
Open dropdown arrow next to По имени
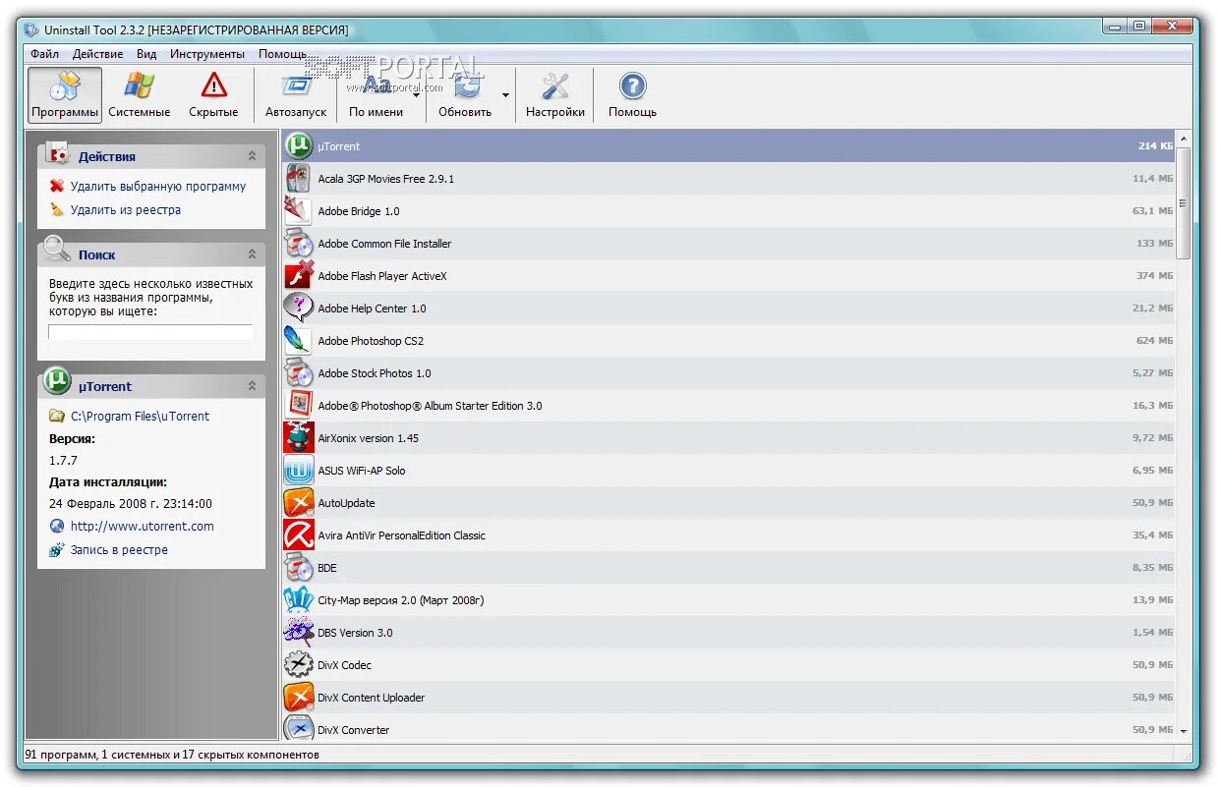click(x=417, y=95)
